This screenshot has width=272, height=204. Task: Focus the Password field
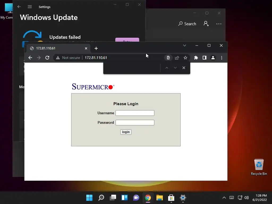[135, 122]
